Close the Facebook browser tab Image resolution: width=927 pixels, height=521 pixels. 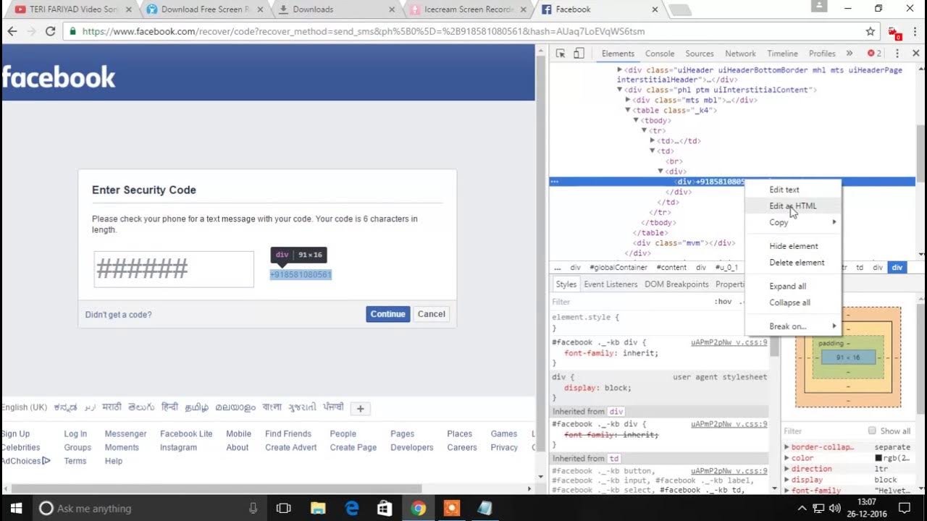click(x=655, y=9)
